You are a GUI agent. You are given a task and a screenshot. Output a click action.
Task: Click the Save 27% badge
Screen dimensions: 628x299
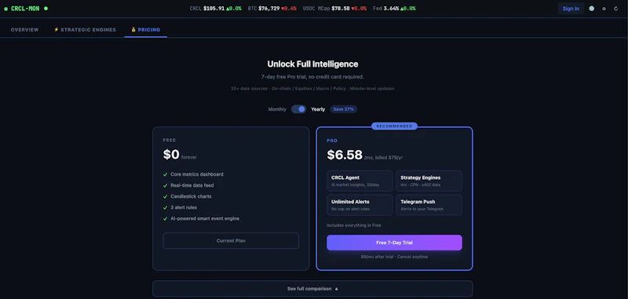coord(344,109)
